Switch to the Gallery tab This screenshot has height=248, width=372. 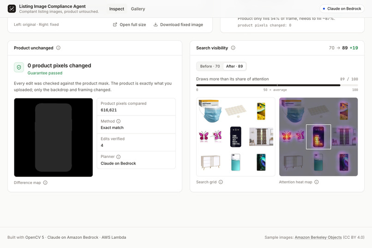click(x=138, y=9)
